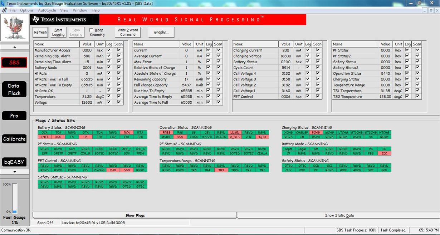The image size is (440, 235).
Task: Select the Operation Status value 8445
Action: click(385, 73)
